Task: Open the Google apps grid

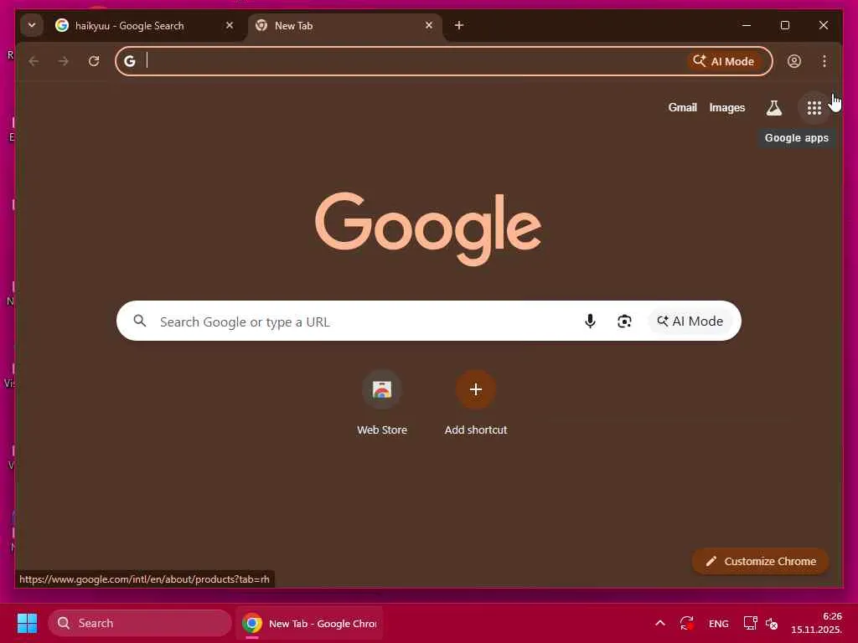Action: point(814,108)
